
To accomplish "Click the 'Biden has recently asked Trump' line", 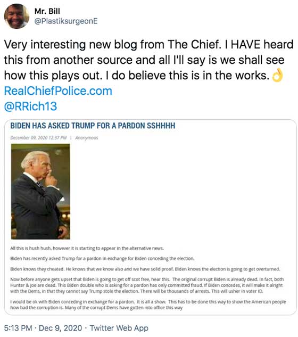I will click(x=102, y=259).
